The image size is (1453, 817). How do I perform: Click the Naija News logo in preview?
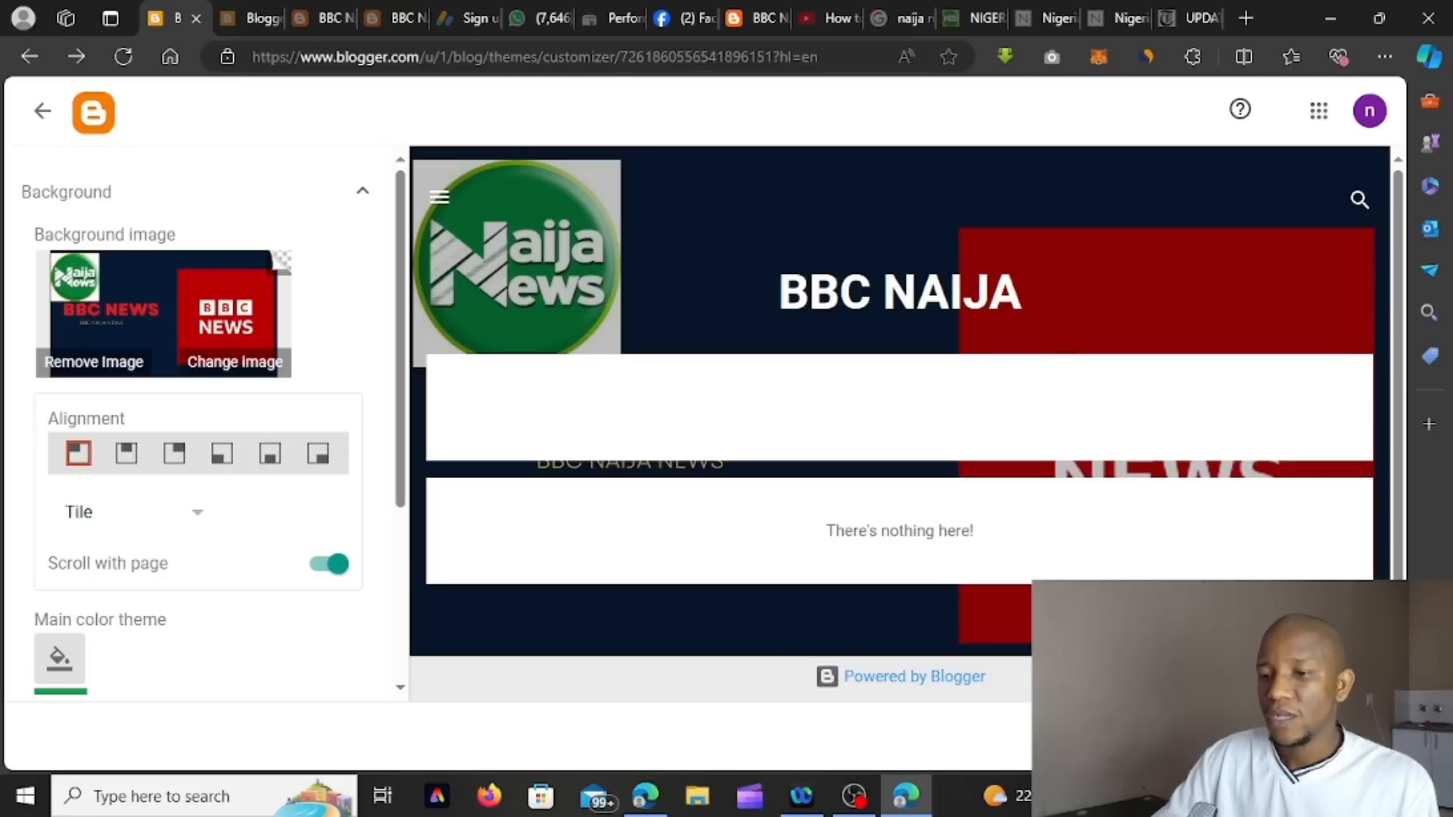click(x=517, y=257)
